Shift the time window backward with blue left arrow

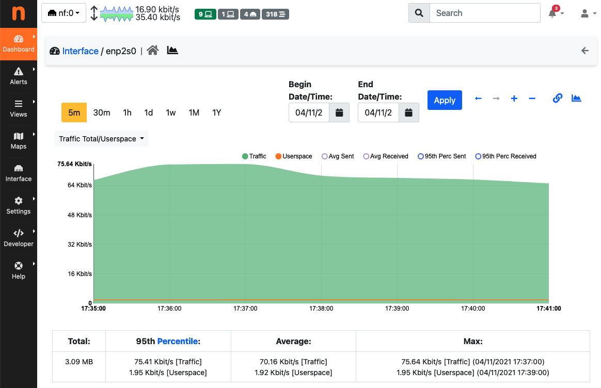[478, 99]
